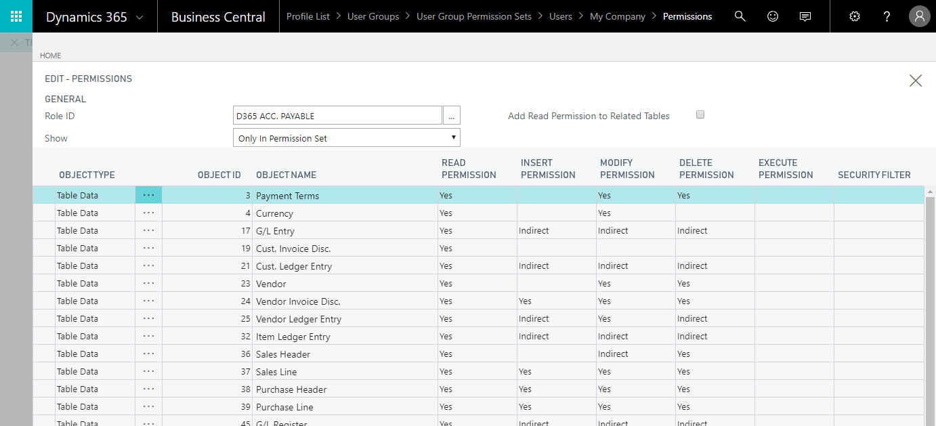The image size is (936, 426).
Task: Sort by the Object Name column header
Action: tap(286, 175)
